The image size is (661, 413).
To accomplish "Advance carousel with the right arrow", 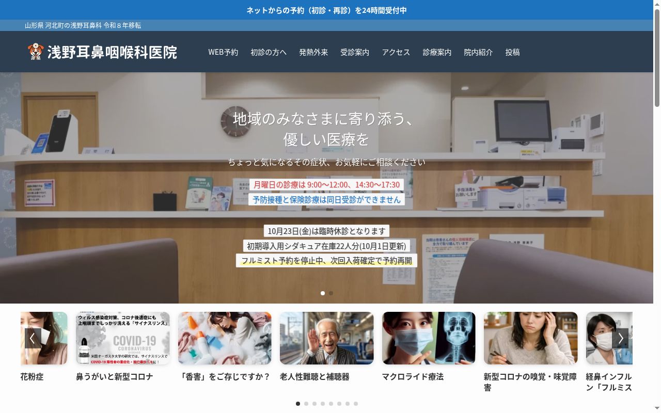I will pyautogui.click(x=620, y=339).
